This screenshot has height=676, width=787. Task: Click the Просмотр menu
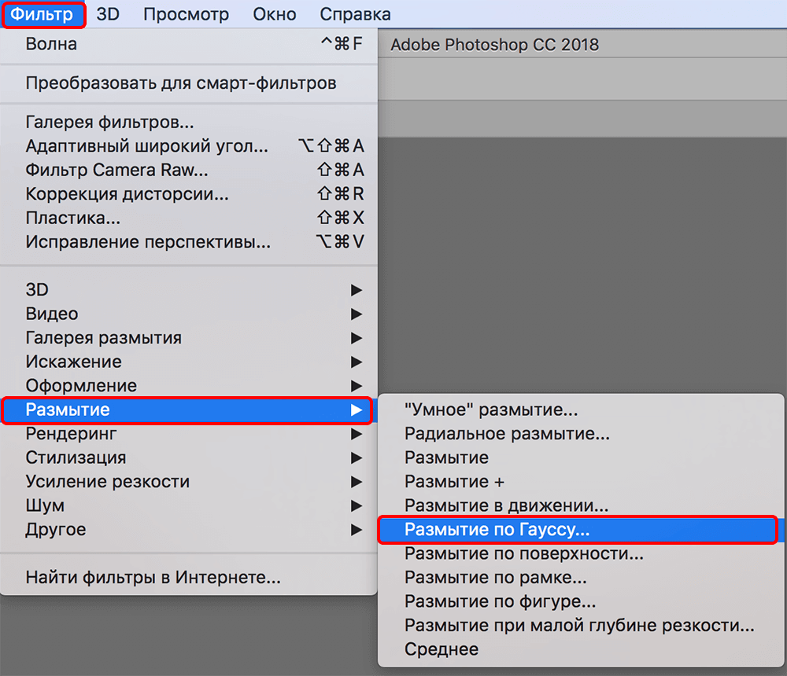(x=186, y=14)
